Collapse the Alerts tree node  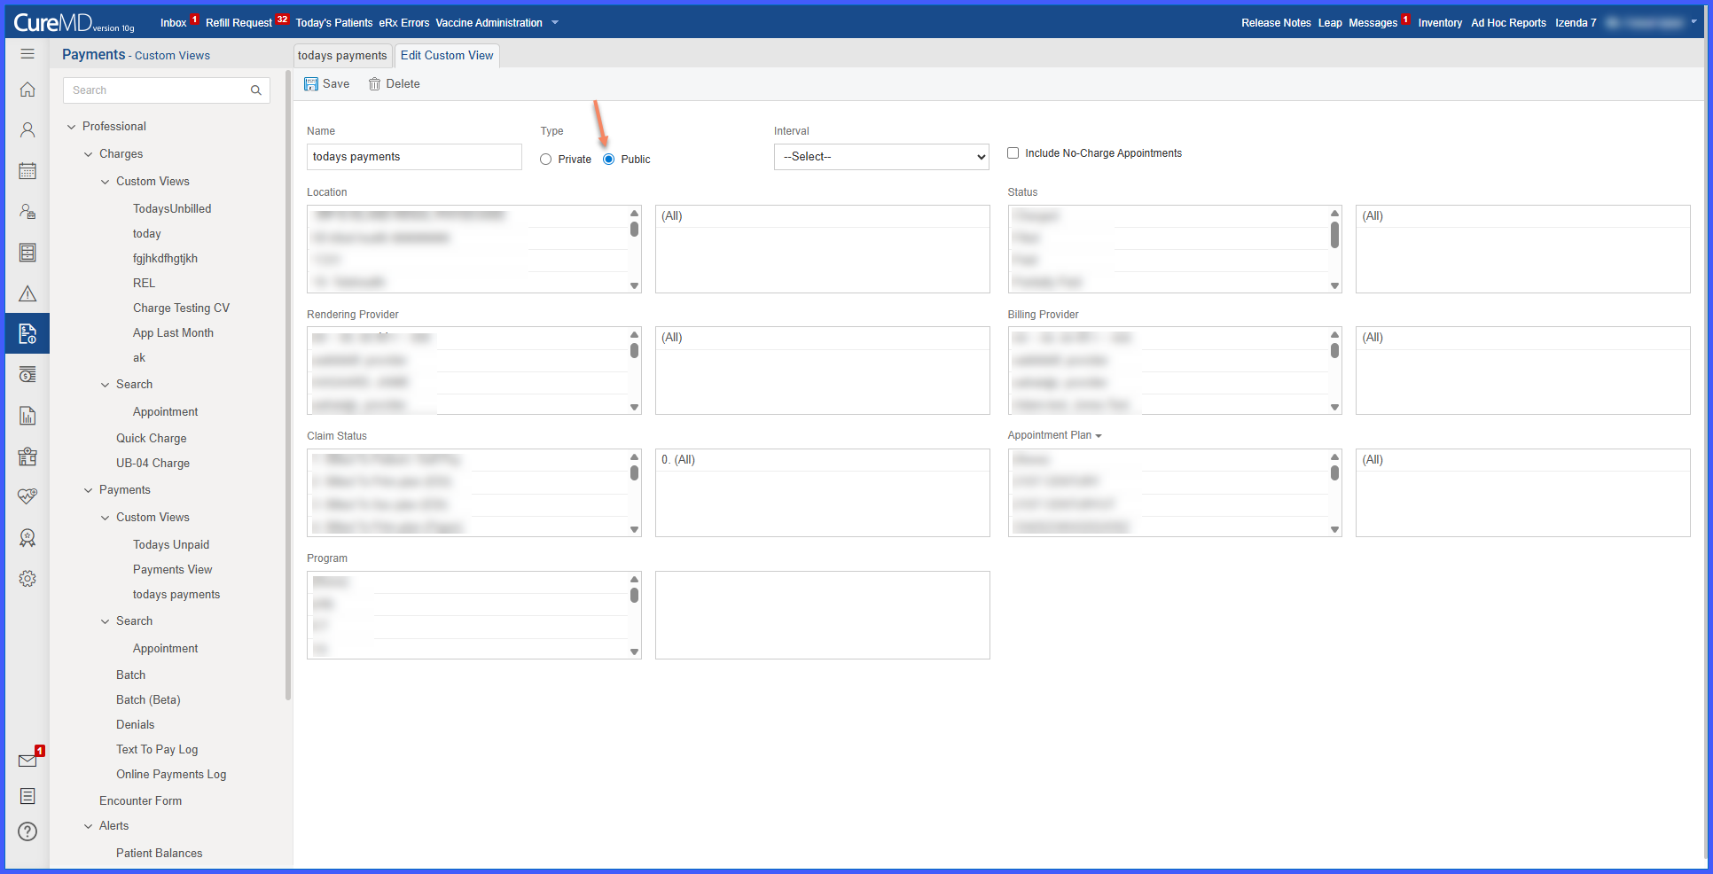tap(89, 826)
